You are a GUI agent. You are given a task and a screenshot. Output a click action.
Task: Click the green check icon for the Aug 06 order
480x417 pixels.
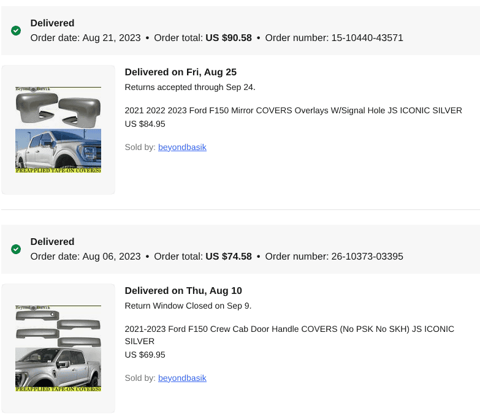pyautogui.click(x=16, y=249)
